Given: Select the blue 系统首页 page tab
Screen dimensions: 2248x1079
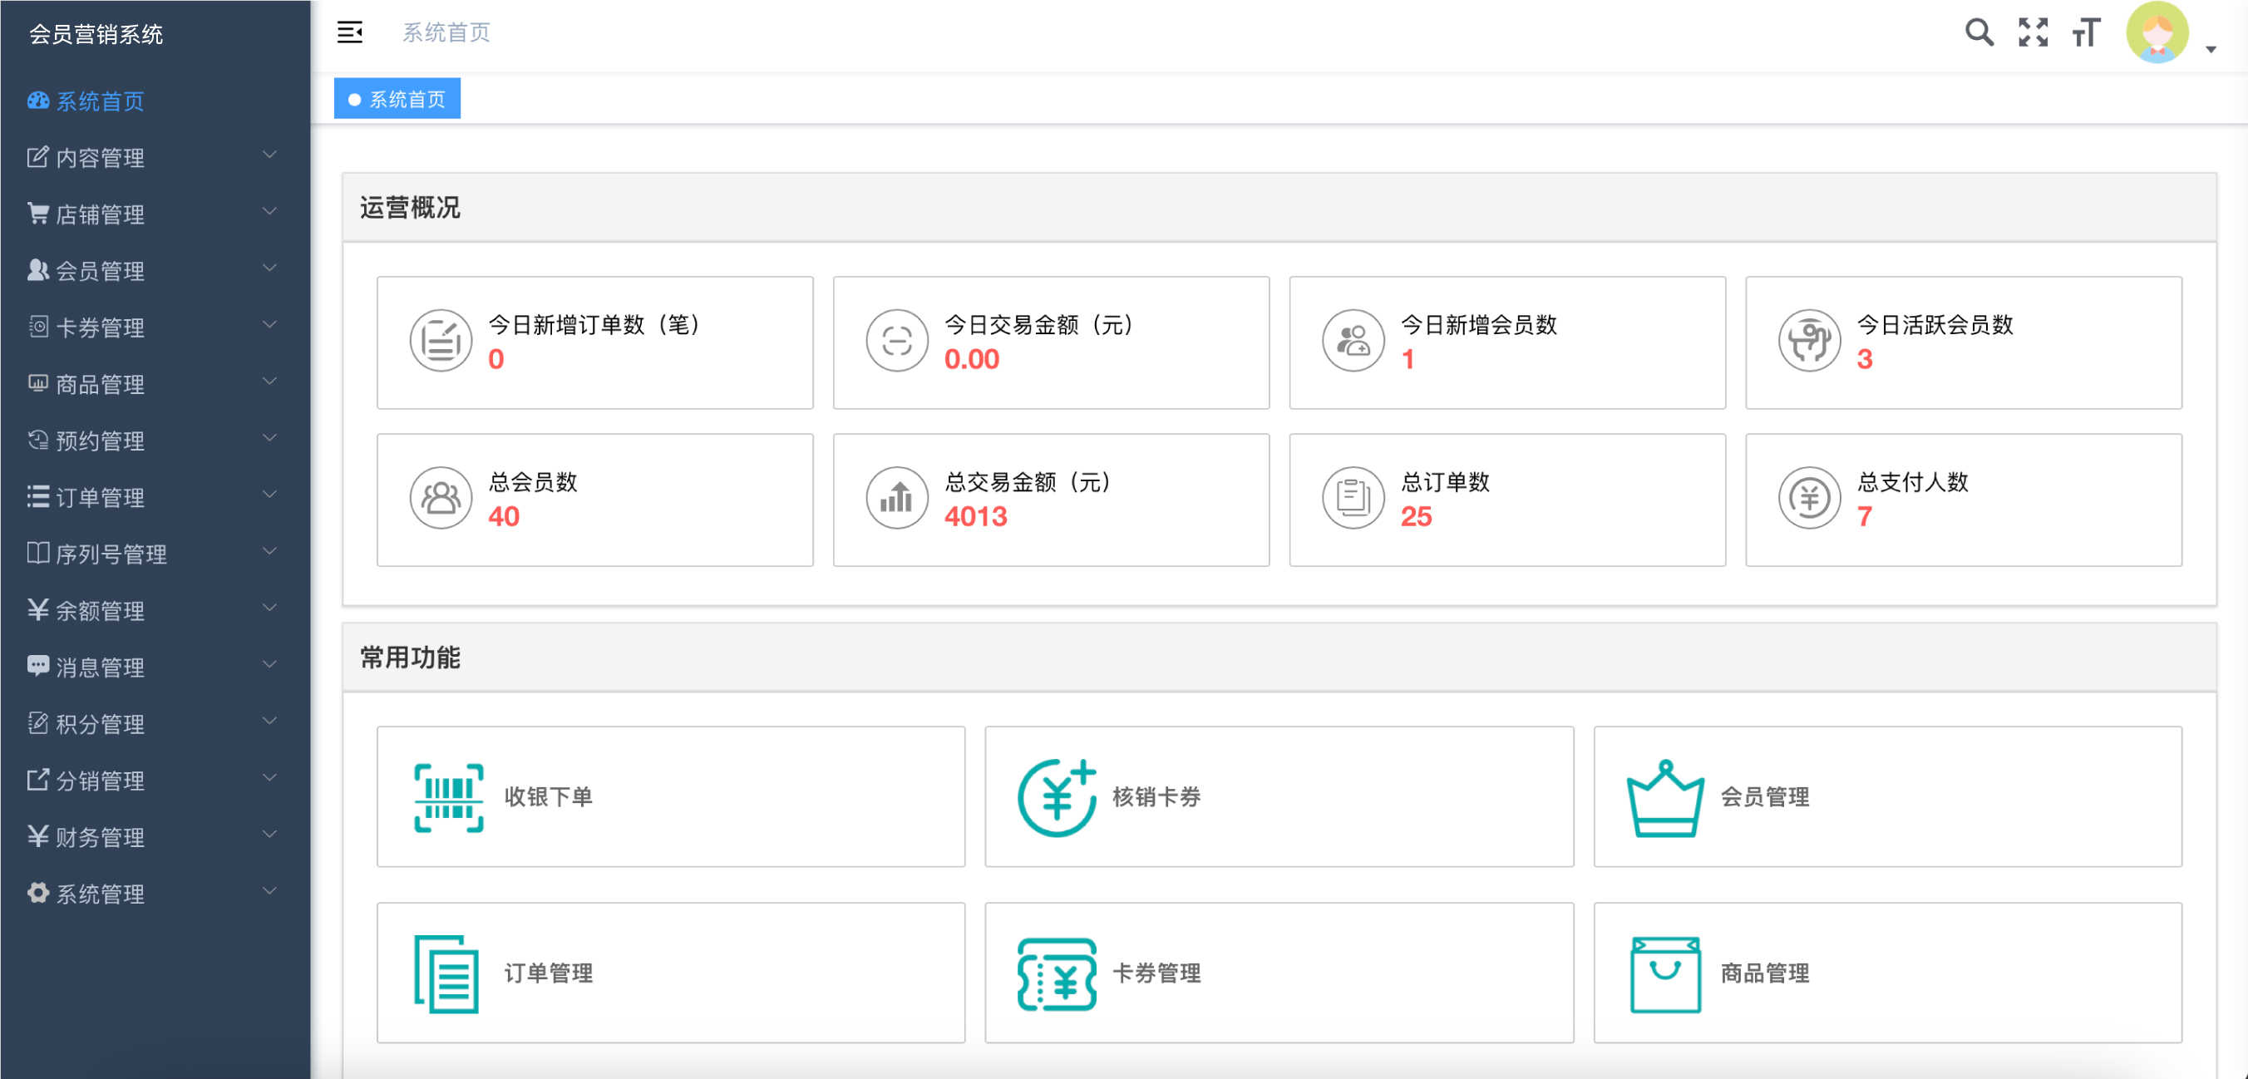Looking at the screenshot, I should tap(397, 99).
